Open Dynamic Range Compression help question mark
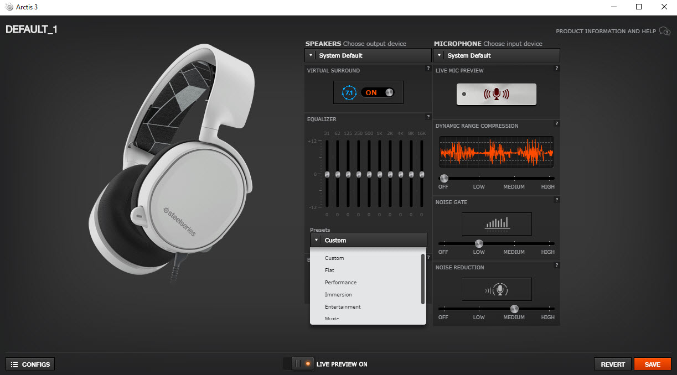This screenshot has height=375, width=677. [x=556, y=124]
